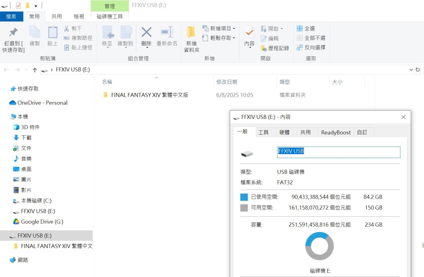Viewport: 424px width, 277px height.
Task: Switch to the 檢視 ribbon tab
Action: tap(79, 17)
